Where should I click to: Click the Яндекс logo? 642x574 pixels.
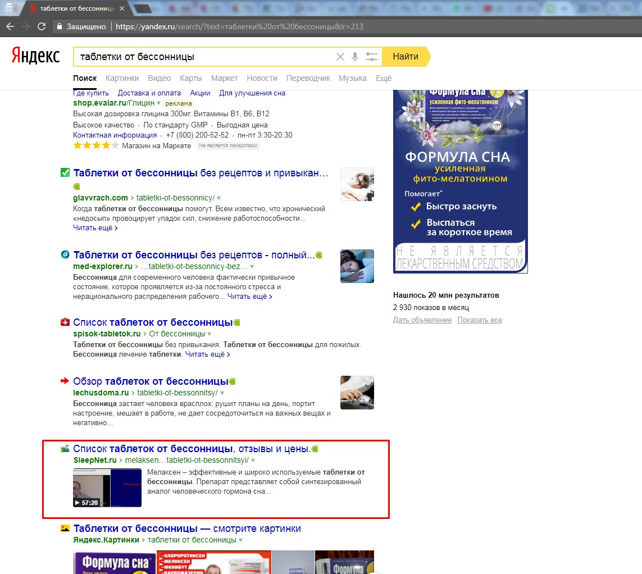[x=35, y=55]
